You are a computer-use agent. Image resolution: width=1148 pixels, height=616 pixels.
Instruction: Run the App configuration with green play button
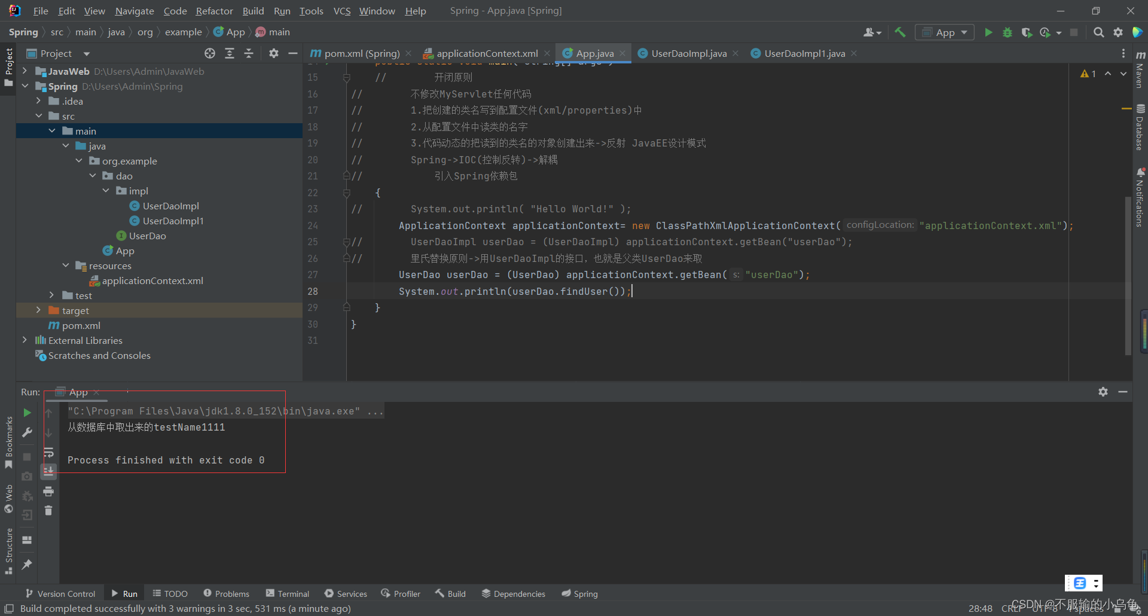(x=988, y=32)
